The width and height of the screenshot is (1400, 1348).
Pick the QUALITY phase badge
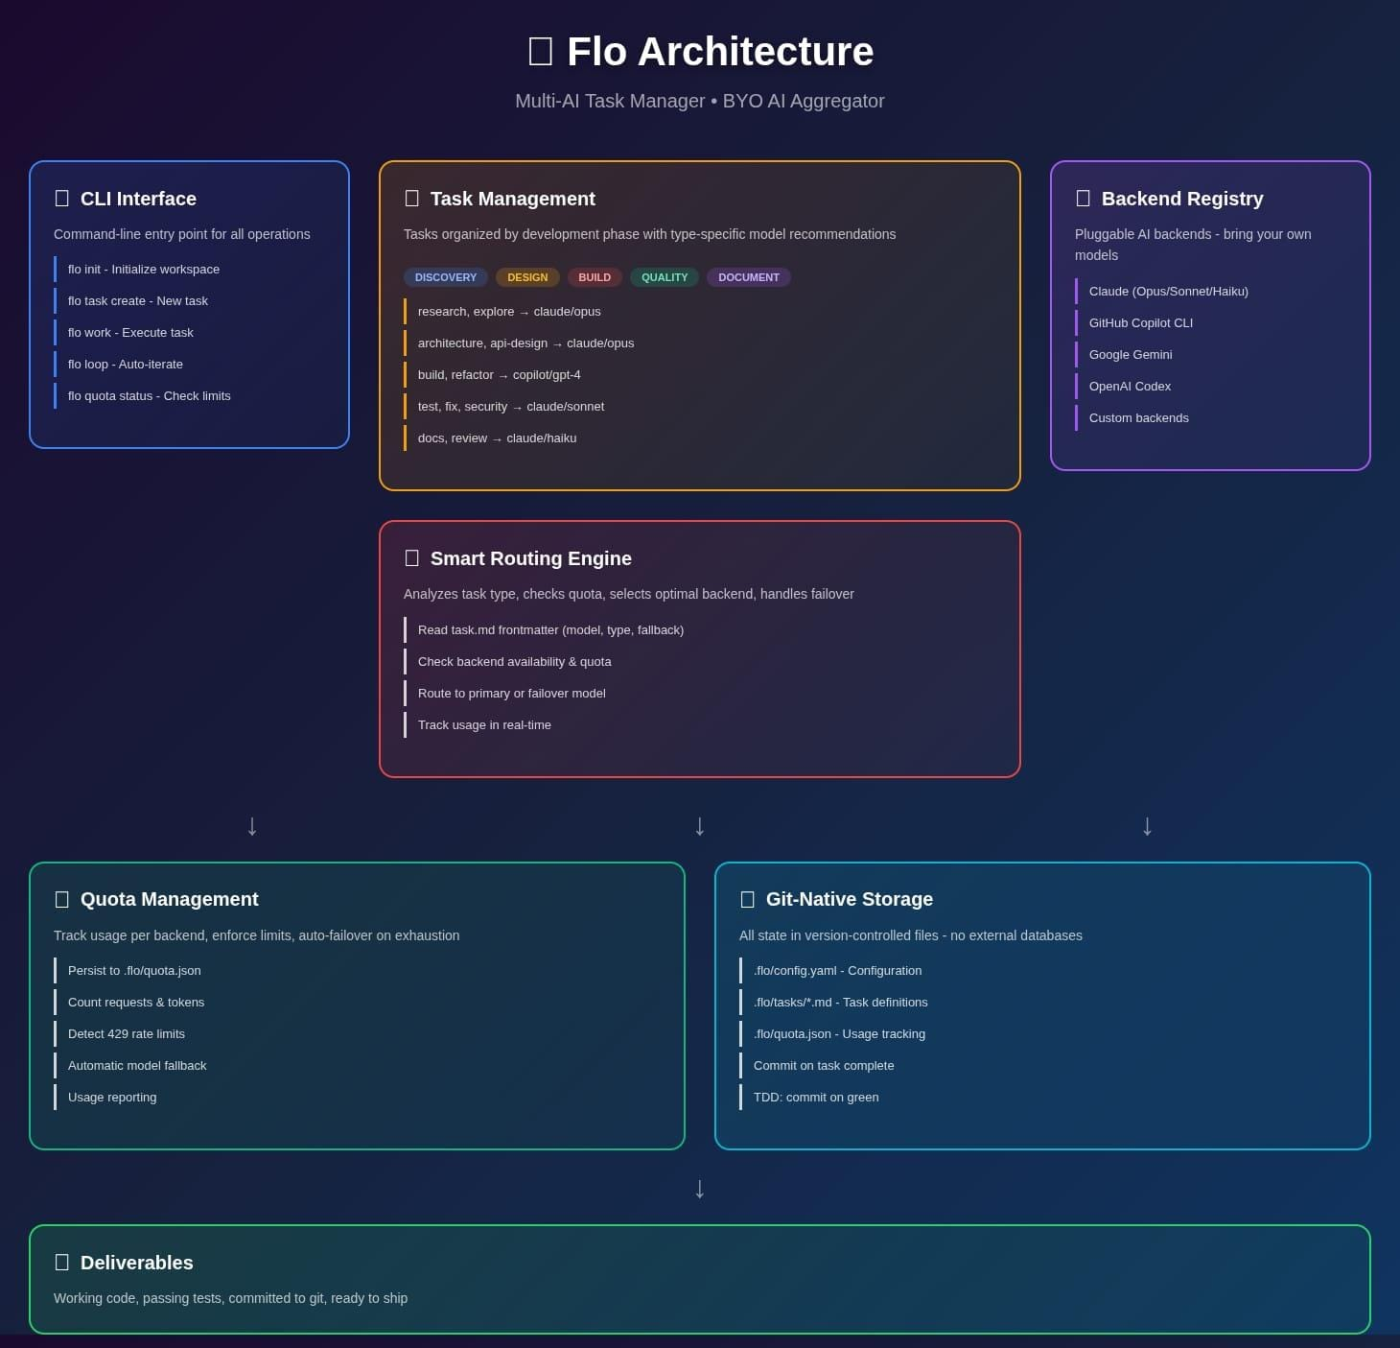[x=665, y=277]
